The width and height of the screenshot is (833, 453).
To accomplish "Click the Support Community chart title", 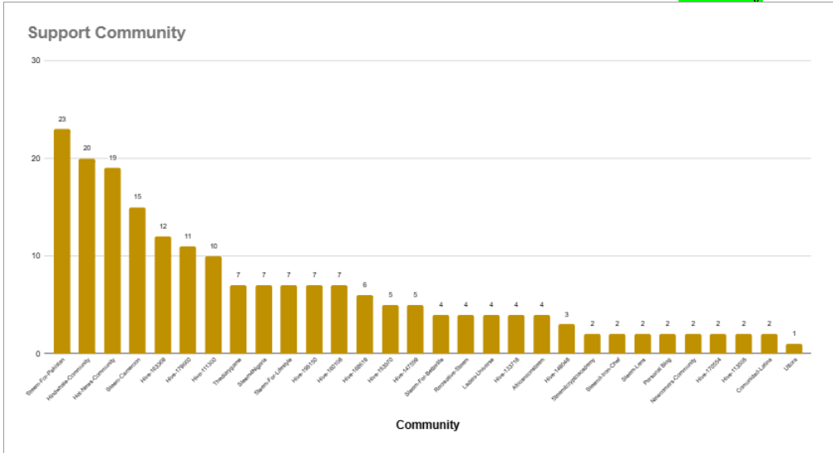I will [107, 32].
